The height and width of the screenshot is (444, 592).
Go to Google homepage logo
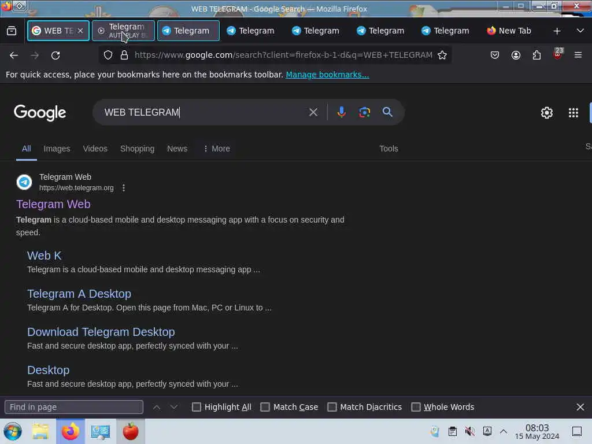coord(40,113)
